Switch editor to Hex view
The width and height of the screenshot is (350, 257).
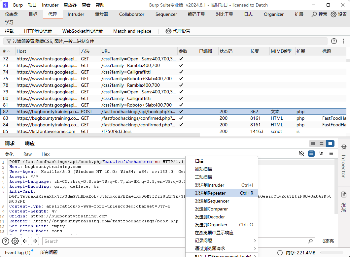46,154
